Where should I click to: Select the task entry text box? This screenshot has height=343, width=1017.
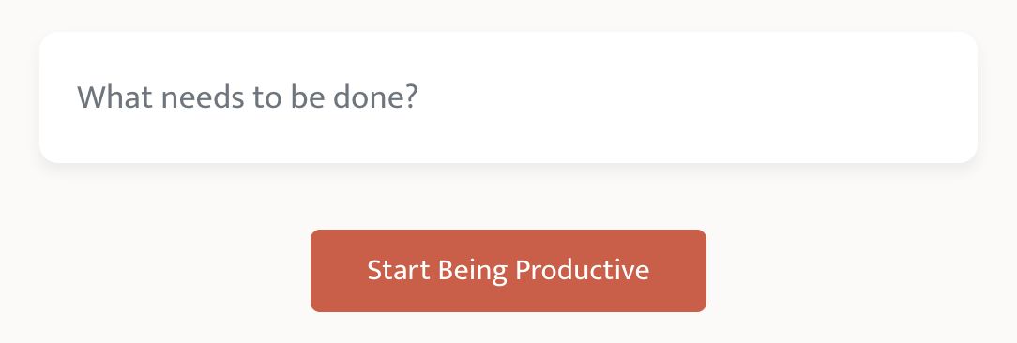click(508, 97)
